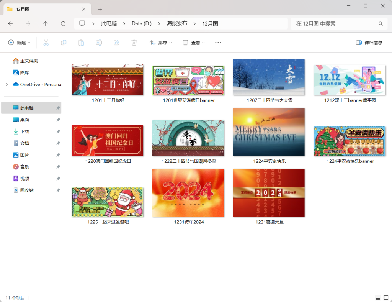392x302 pixels.
Task: Click the Copy icon in toolbar
Action: coord(64,43)
